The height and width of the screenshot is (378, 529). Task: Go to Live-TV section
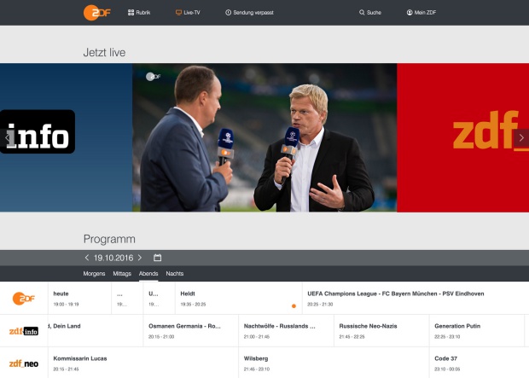click(x=188, y=13)
